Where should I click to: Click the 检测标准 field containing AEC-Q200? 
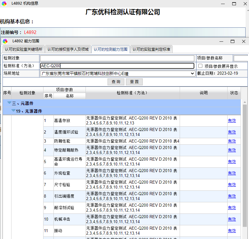pos(117,66)
